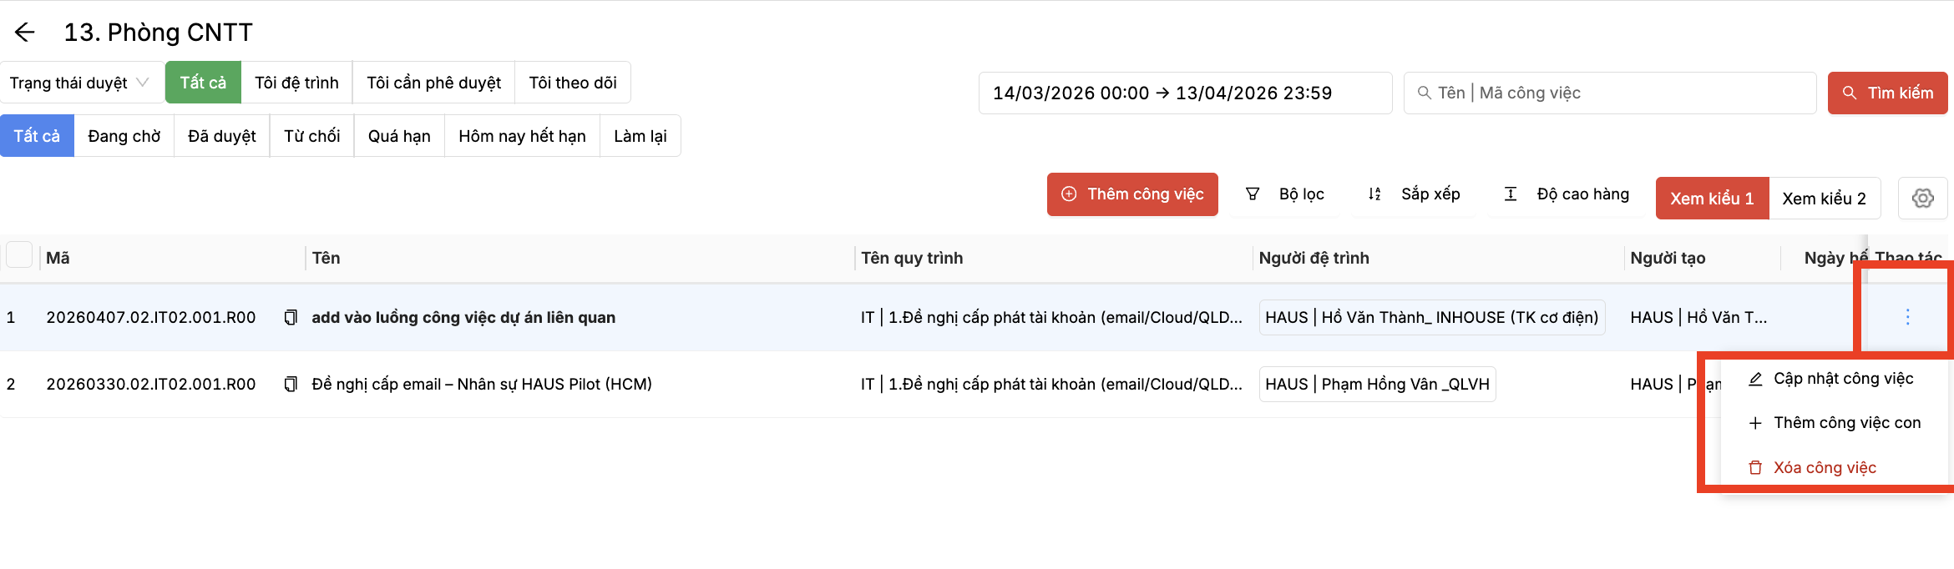Select the Tôi cần phê duyệt tab
Screen dimensions: 1954x569
pos(433,83)
